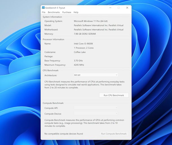Click the Architecture label

point(51,75)
